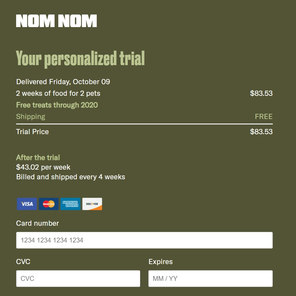Screen dimensions: 296x296
Task: Click the Card number label
Action: (x=37, y=223)
